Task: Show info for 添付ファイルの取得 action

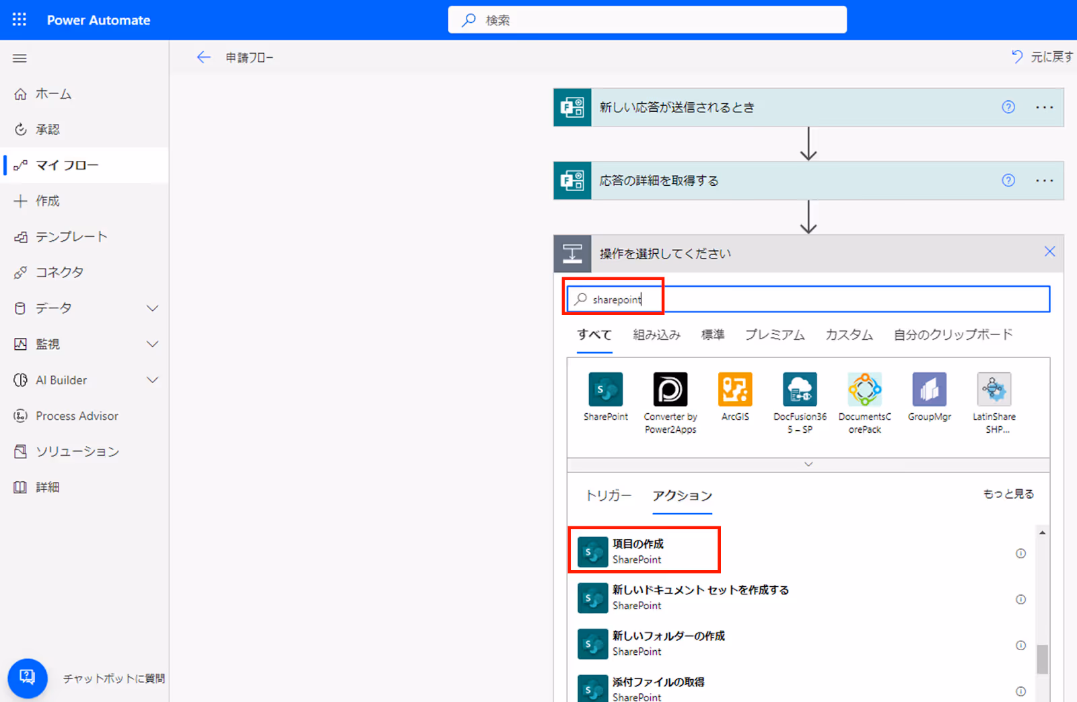Action: pos(1020,691)
